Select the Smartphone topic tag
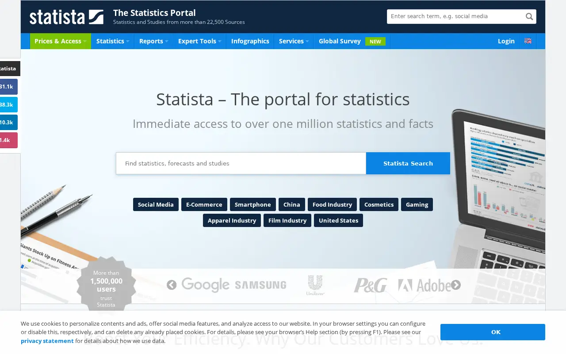The image size is (566, 354). tap(253, 204)
